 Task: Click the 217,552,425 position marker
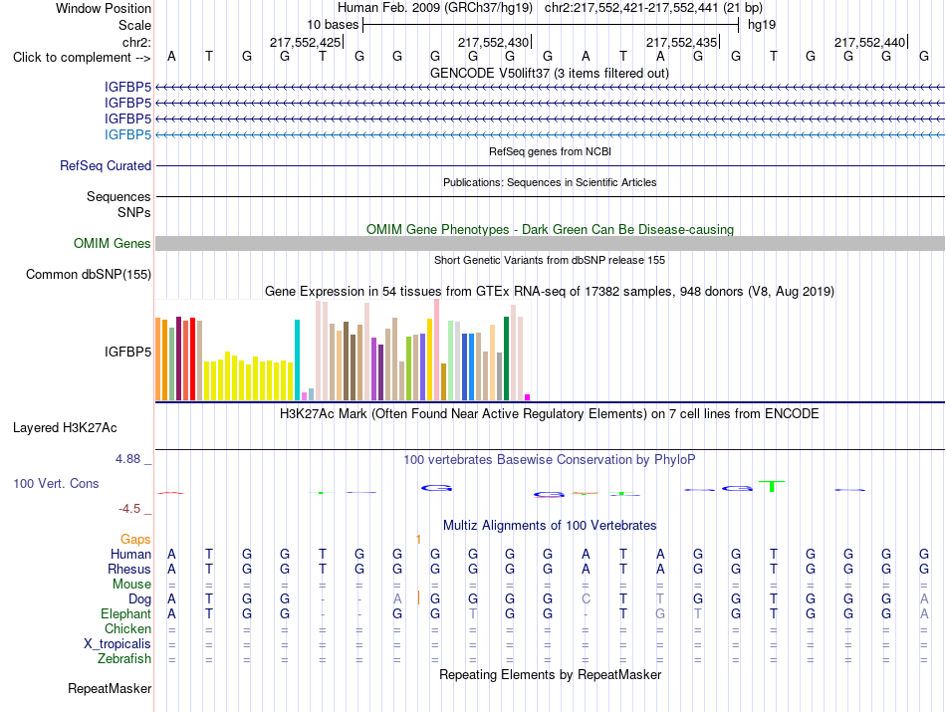pyautogui.click(x=306, y=42)
